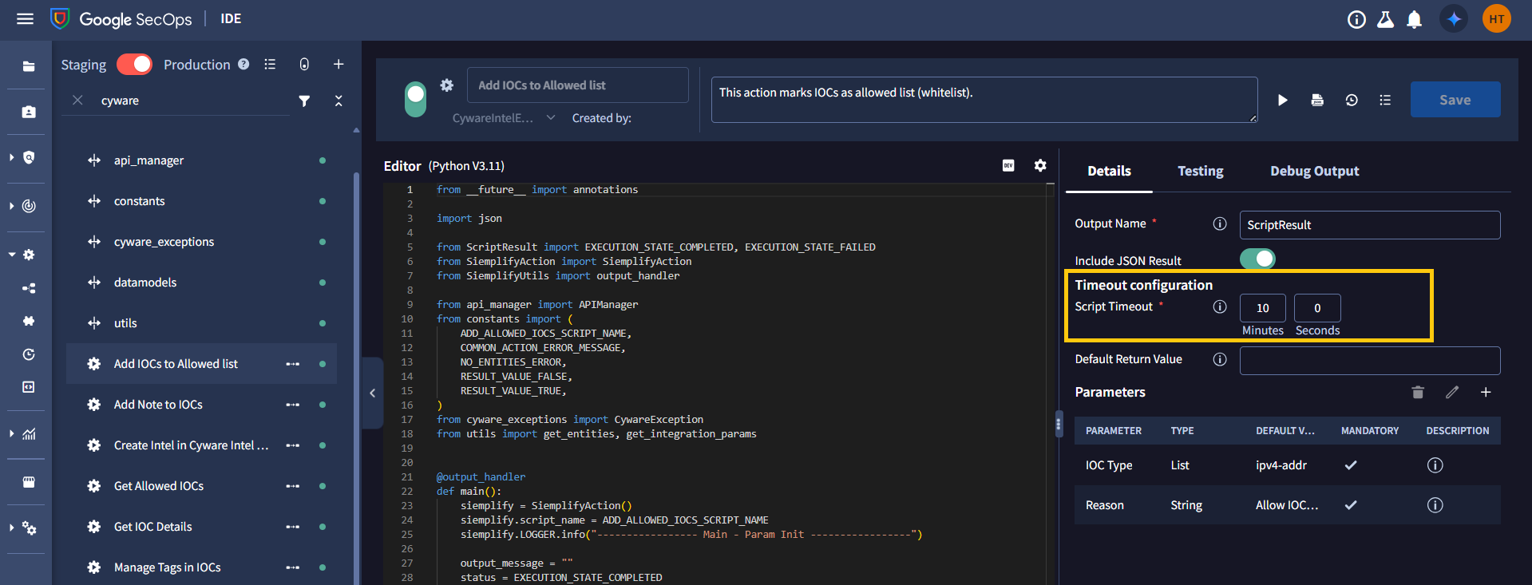
Task: Run the action with the play icon
Action: coord(1282,100)
